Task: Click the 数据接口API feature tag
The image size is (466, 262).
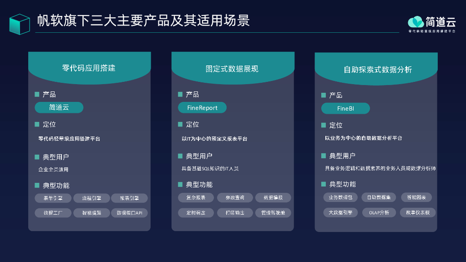Action: click(x=129, y=213)
